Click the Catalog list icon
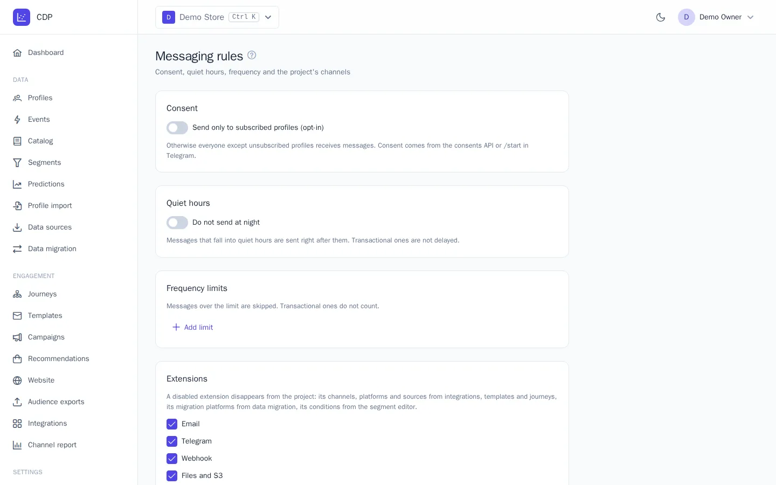776x485 pixels. (x=17, y=141)
